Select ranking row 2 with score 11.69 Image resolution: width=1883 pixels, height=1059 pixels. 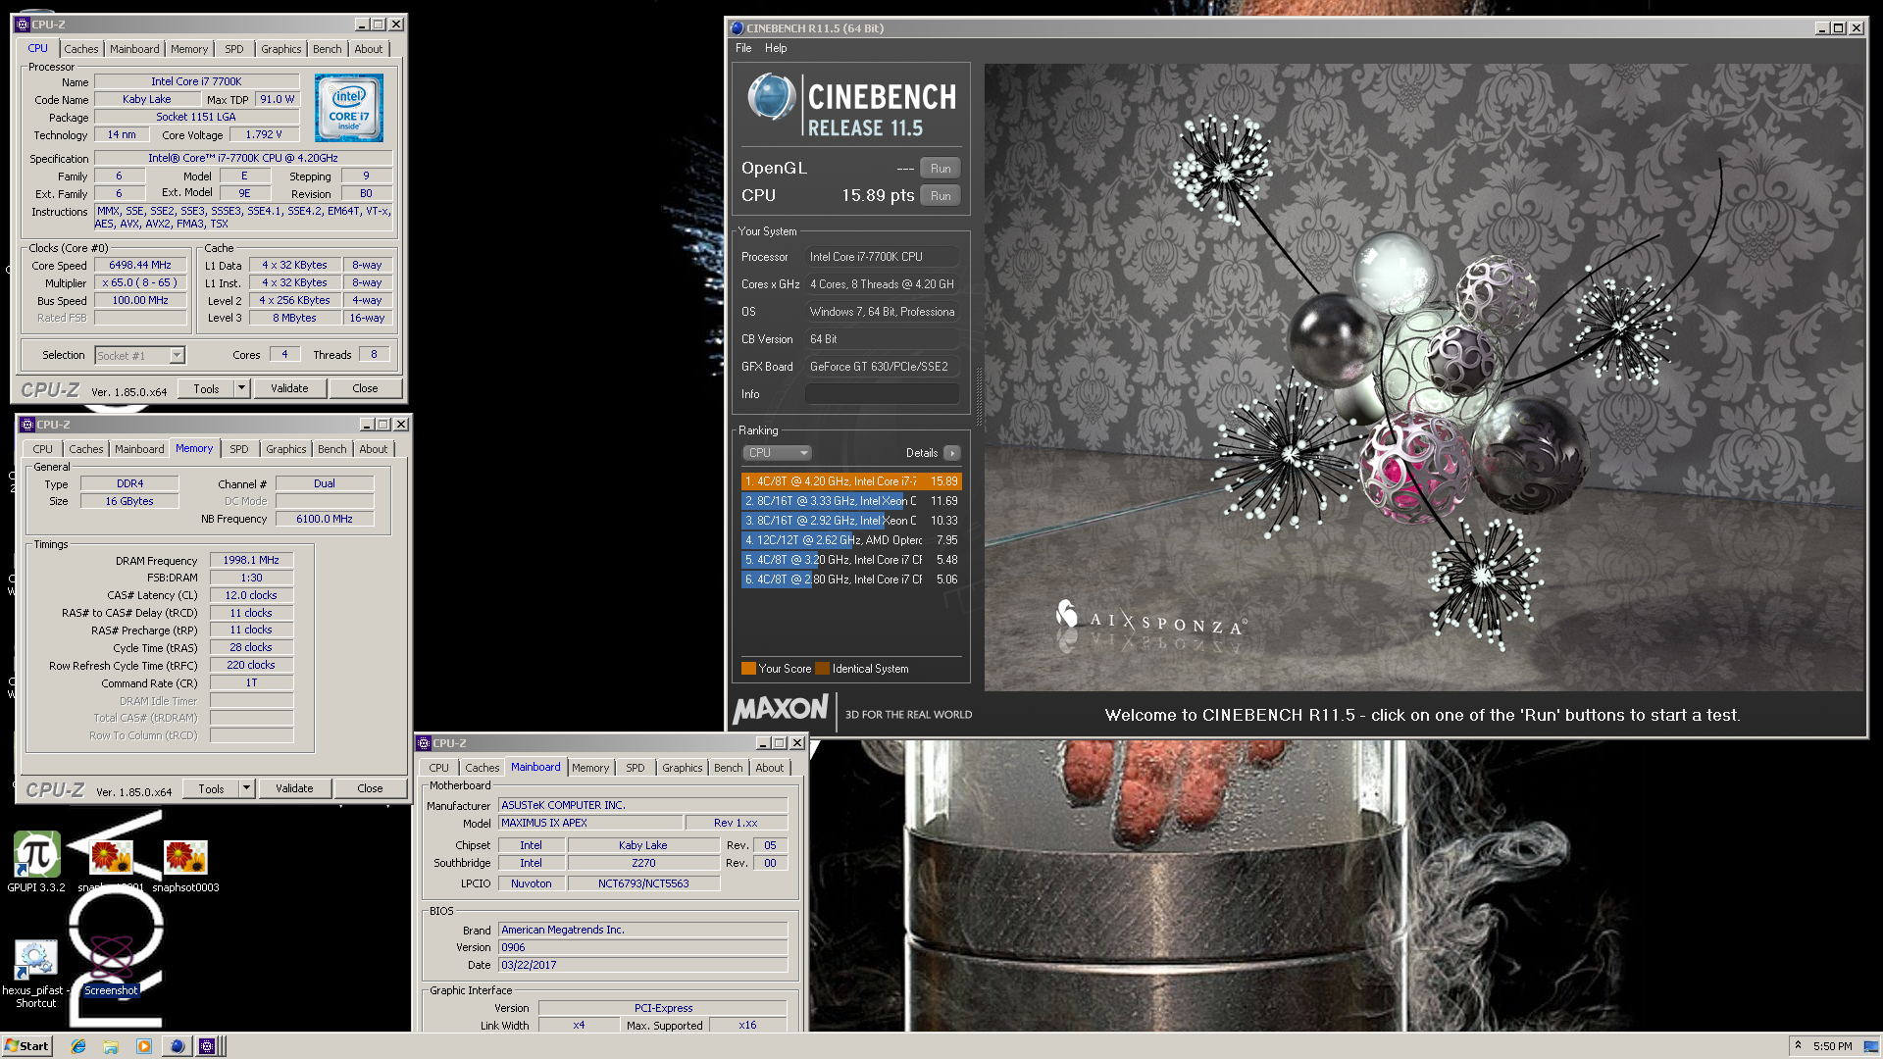point(851,501)
